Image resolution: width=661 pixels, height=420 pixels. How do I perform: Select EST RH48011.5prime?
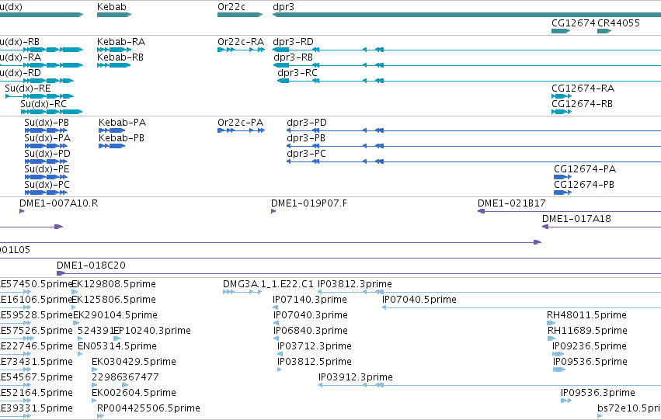tap(586, 315)
